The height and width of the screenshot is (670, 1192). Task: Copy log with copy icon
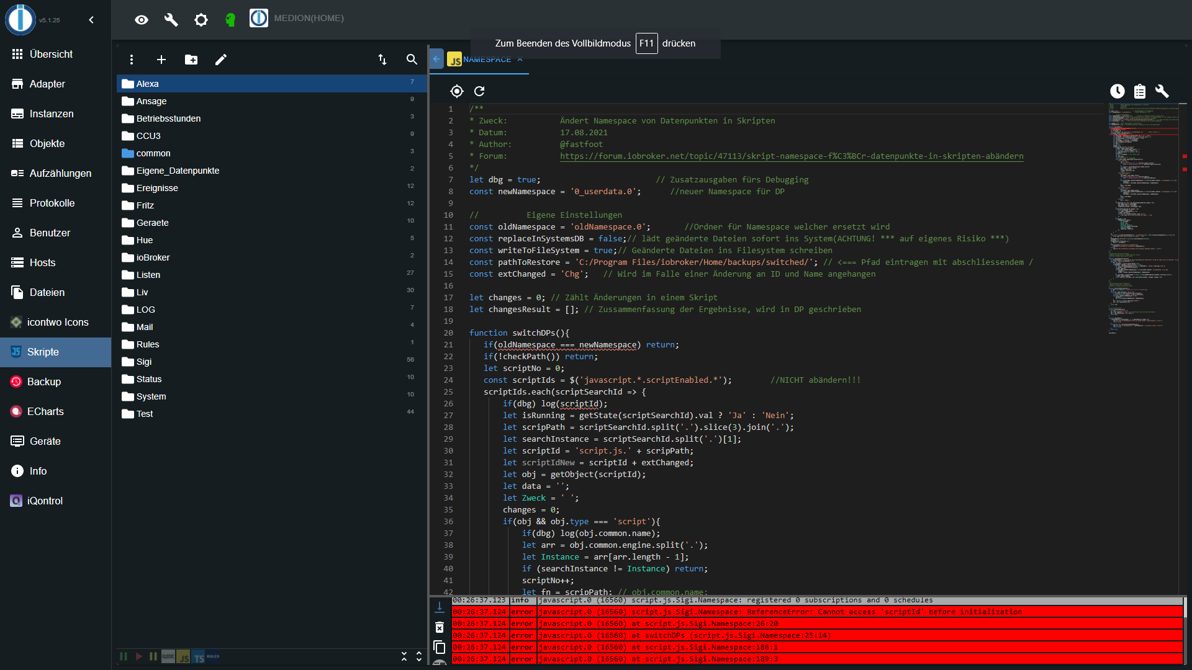click(440, 648)
